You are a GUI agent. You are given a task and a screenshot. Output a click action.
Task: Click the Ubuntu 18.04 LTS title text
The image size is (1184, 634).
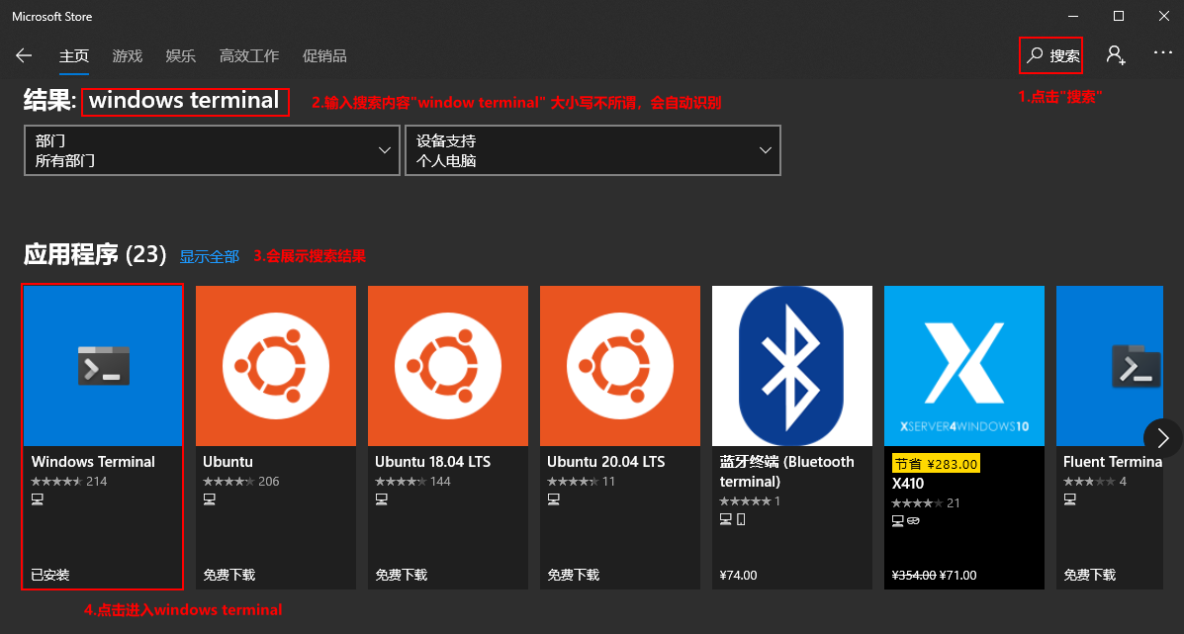pos(432,461)
